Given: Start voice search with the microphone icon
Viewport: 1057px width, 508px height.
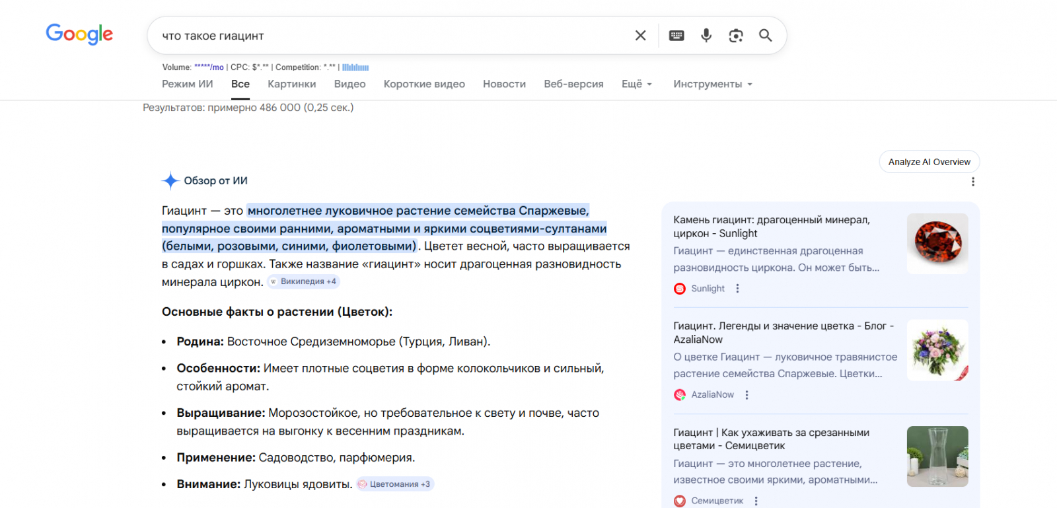Looking at the screenshot, I should [x=706, y=36].
